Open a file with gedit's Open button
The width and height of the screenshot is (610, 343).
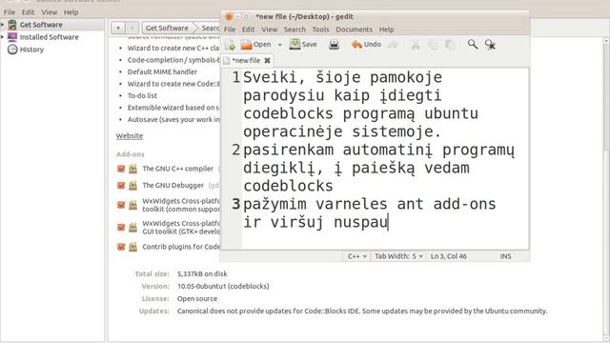coord(256,45)
